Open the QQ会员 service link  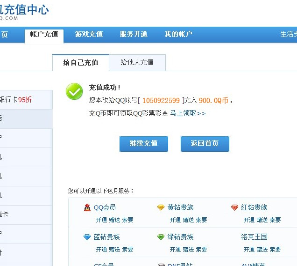click(x=105, y=207)
